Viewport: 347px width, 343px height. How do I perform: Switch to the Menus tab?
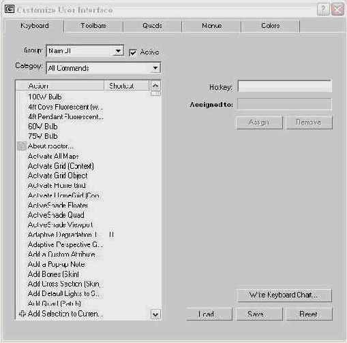211,26
